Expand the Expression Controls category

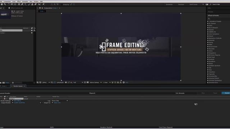208,38
